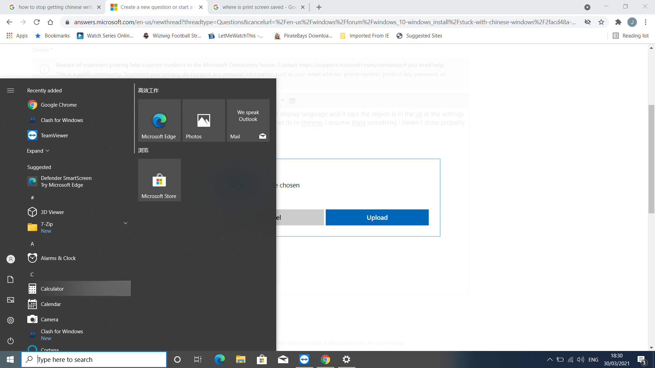
Task: Open Watch Series Online bookmark
Action: pos(105,36)
